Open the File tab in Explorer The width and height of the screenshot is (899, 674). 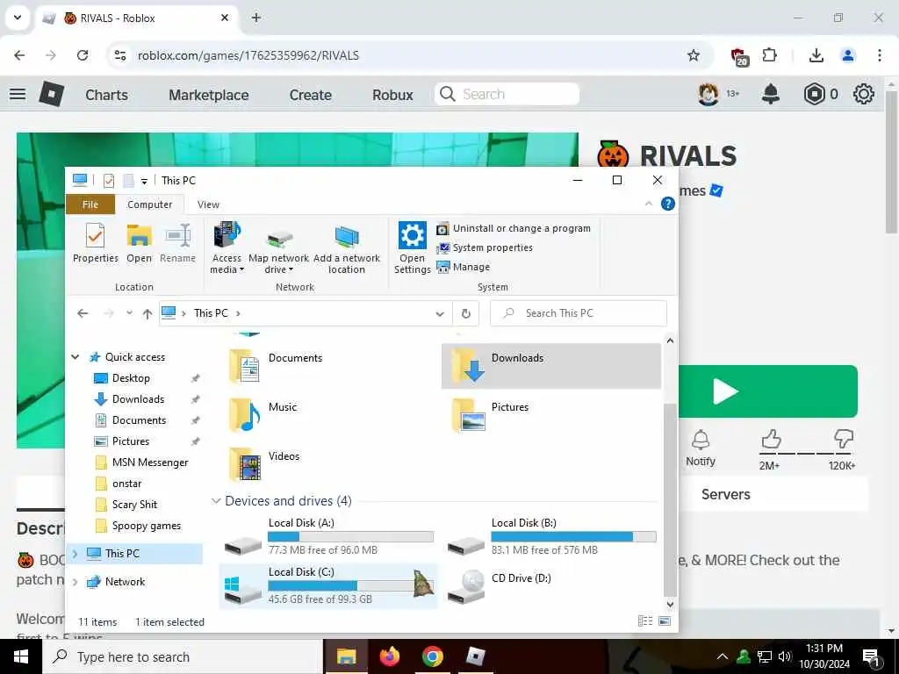(x=90, y=204)
